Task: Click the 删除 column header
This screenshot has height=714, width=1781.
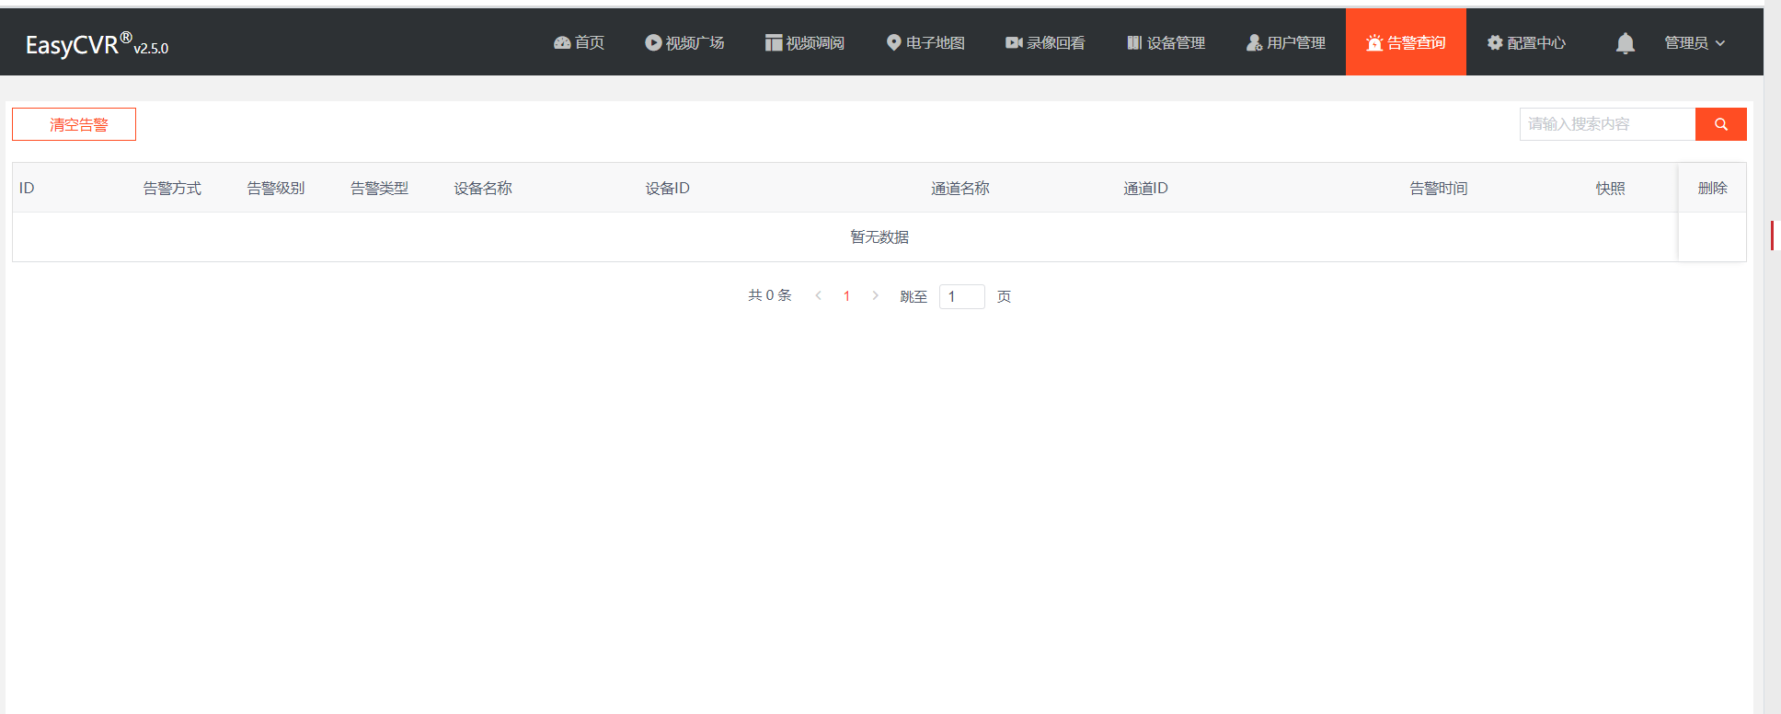Action: coord(1712,188)
